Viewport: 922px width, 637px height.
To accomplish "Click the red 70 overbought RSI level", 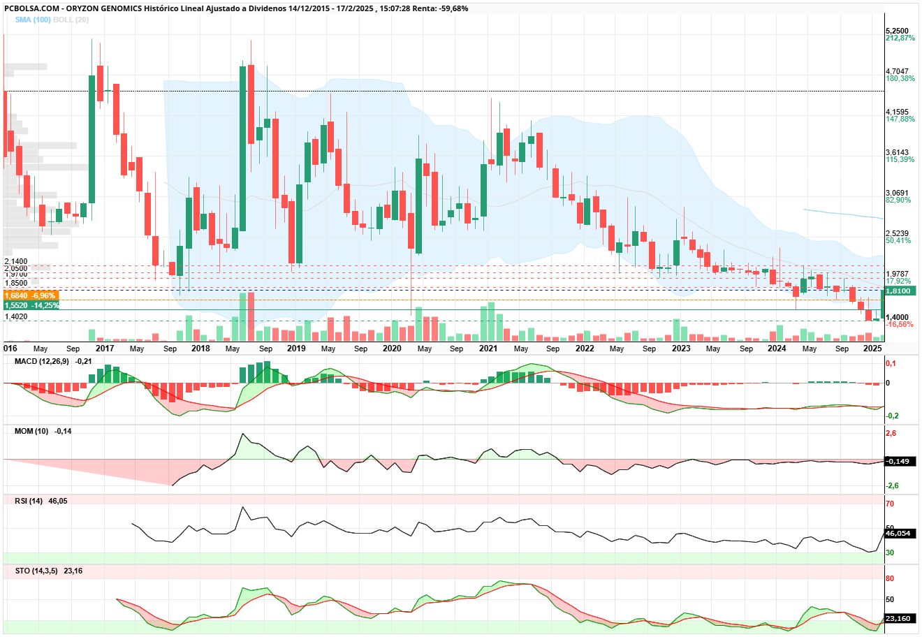I will pos(890,504).
